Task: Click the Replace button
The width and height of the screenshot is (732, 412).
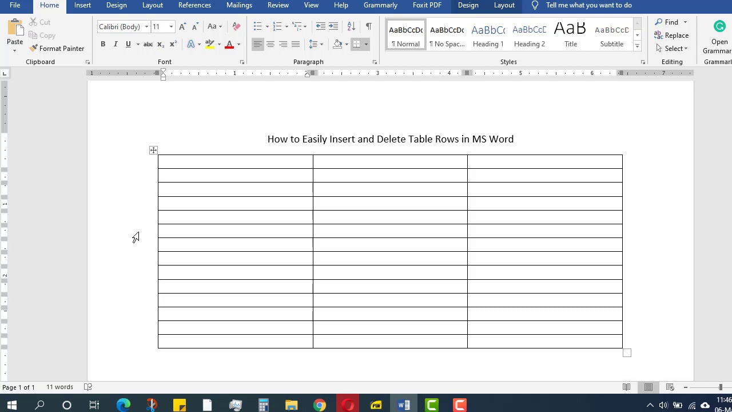Action: (x=671, y=35)
